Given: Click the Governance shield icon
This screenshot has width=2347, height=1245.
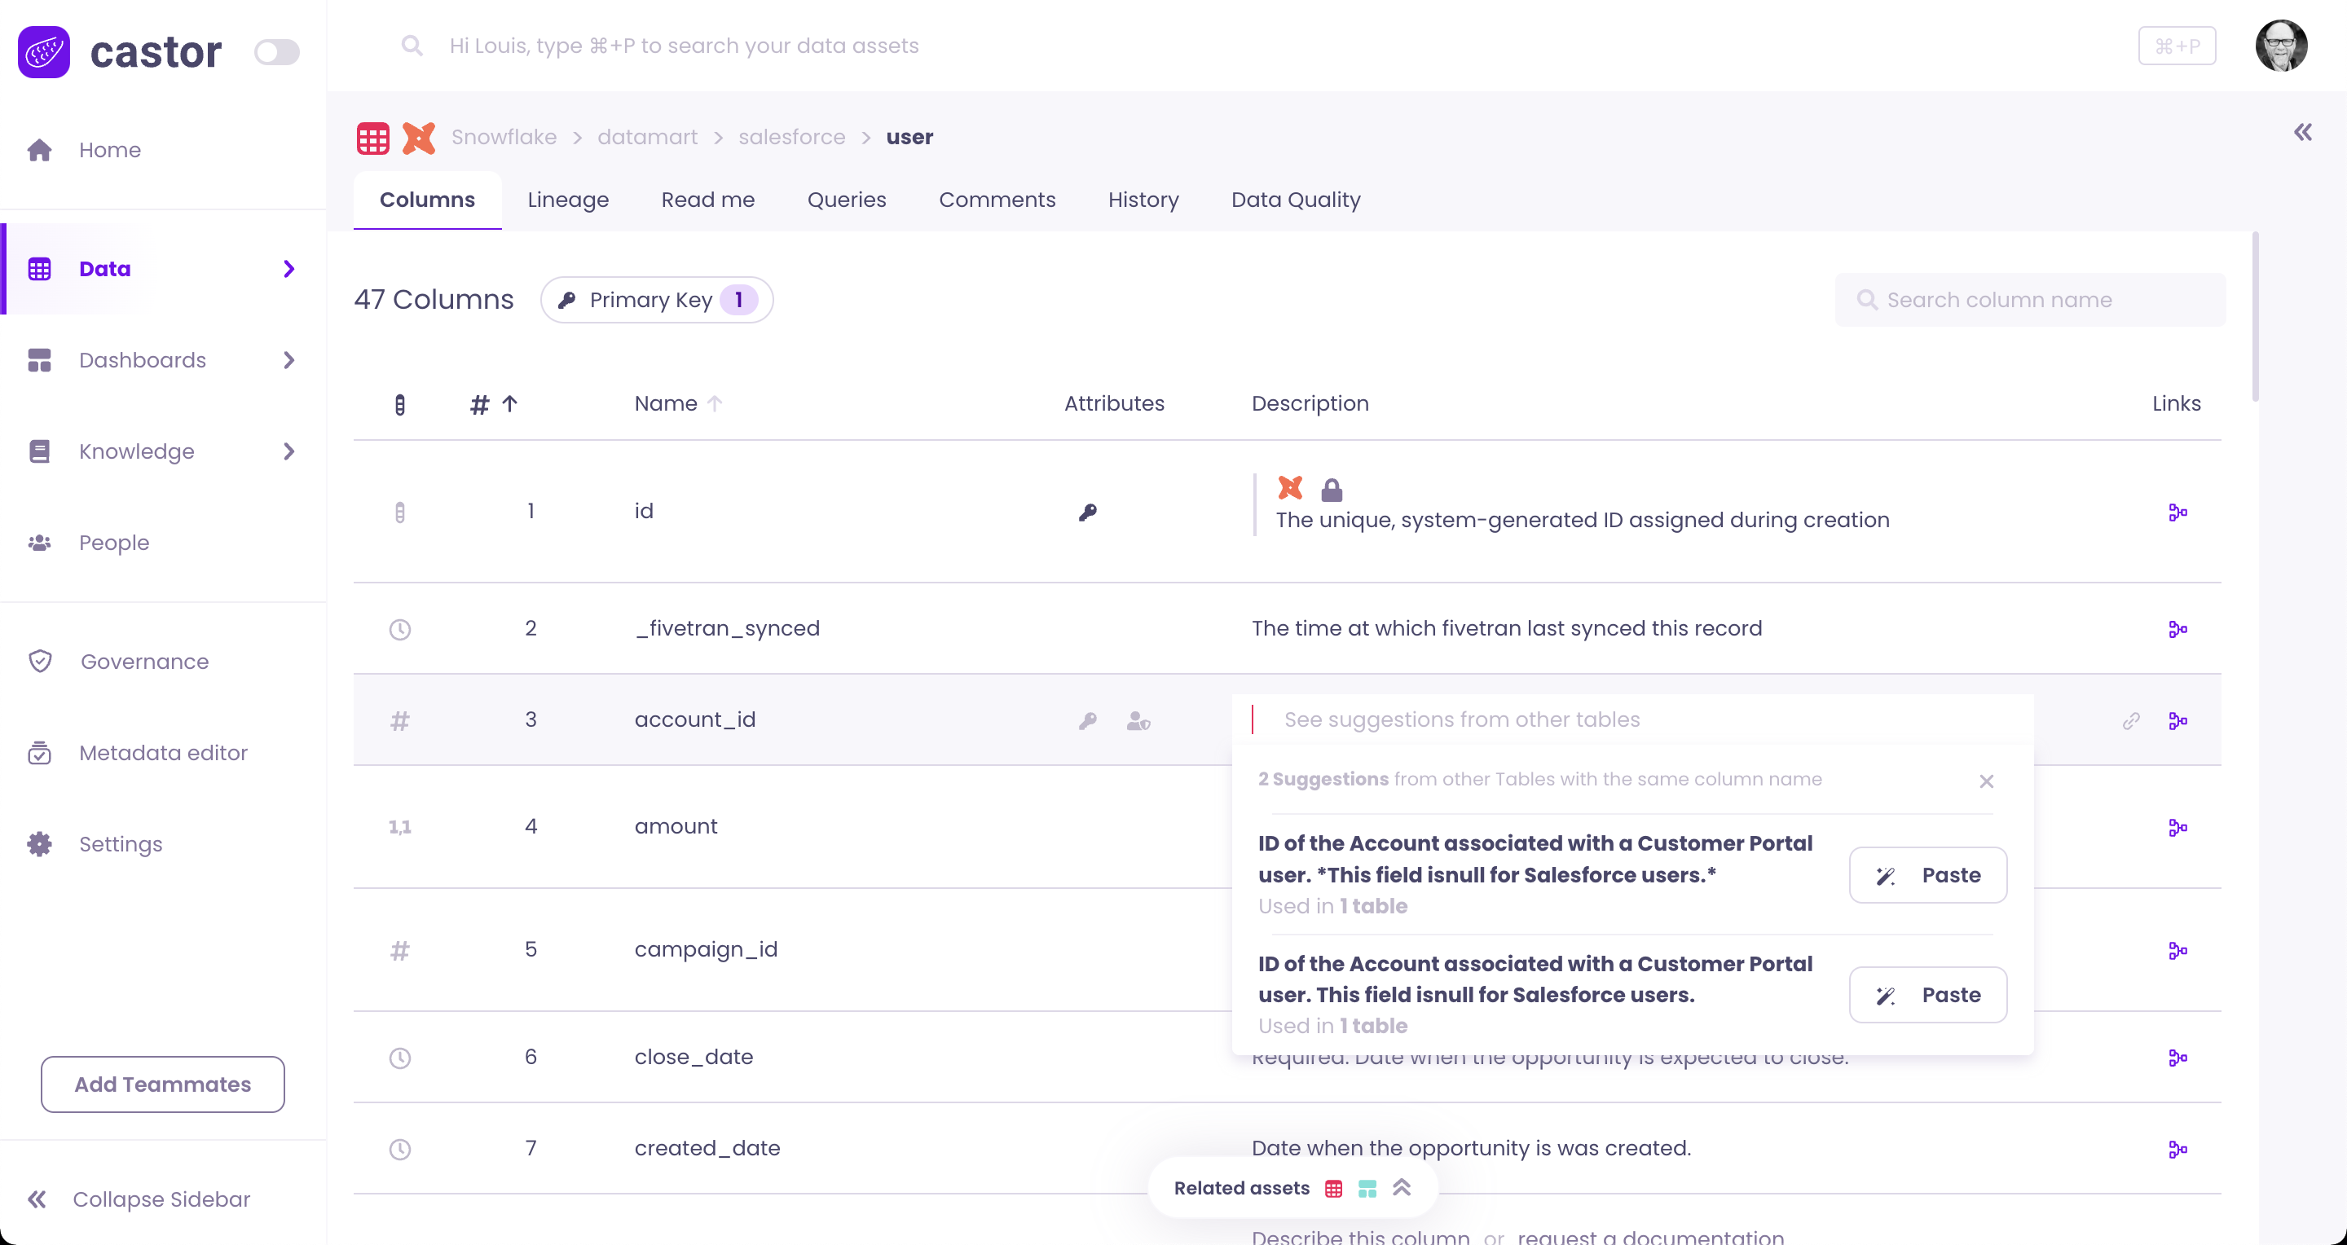Looking at the screenshot, I should (x=40, y=662).
